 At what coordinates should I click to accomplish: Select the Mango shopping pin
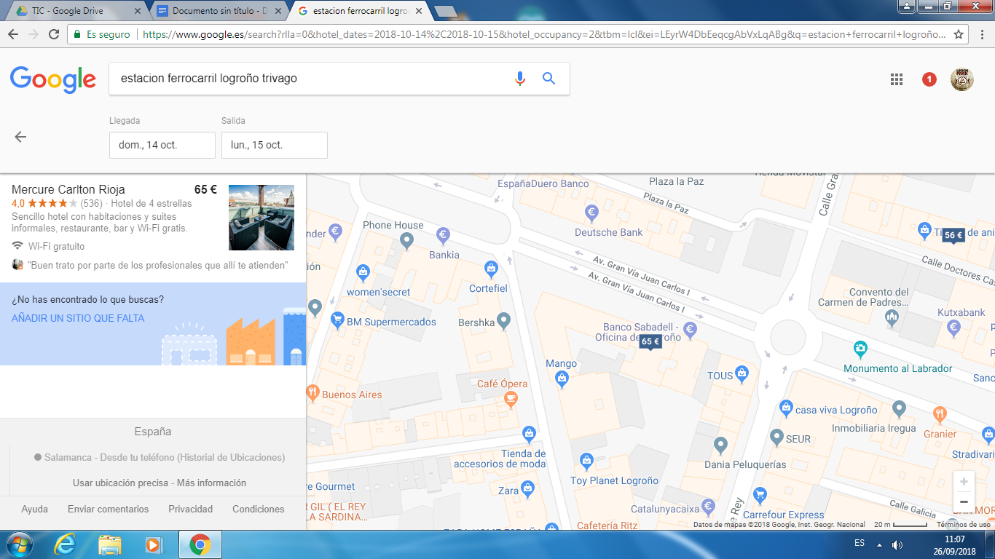tap(562, 378)
